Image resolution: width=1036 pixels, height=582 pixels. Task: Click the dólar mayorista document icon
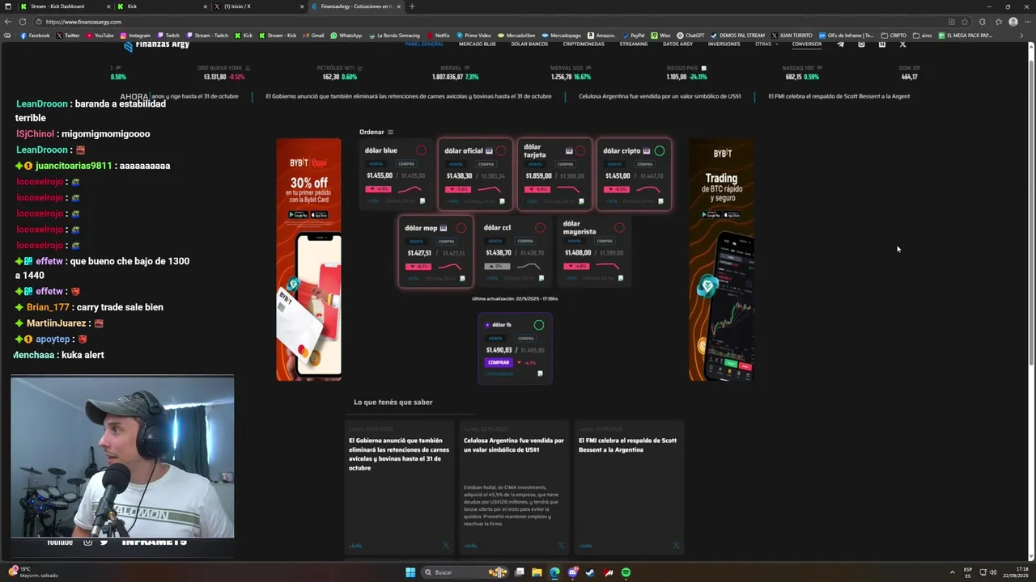coord(621,278)
